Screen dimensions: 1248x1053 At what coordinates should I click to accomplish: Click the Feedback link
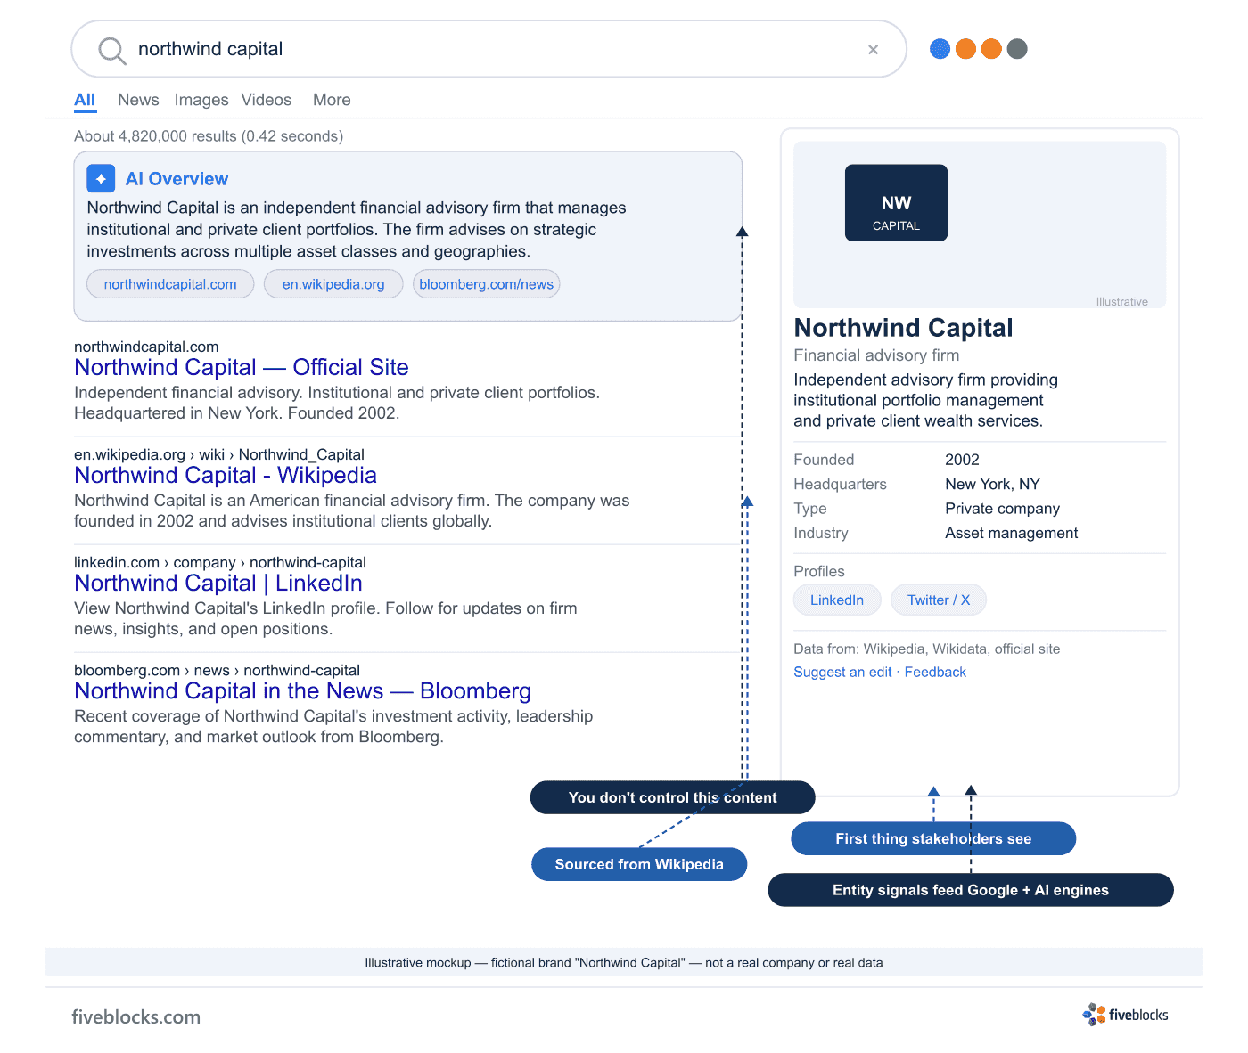(935, 672)
